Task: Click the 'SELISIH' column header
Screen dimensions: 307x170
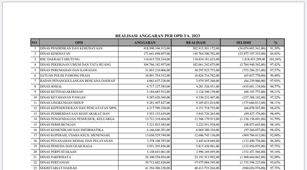Action: click(243, 43)
